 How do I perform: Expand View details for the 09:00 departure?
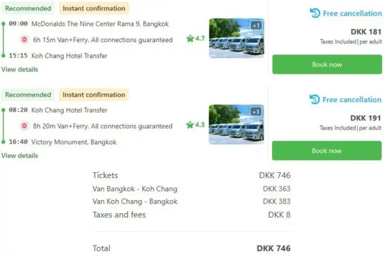pos(19,69)
